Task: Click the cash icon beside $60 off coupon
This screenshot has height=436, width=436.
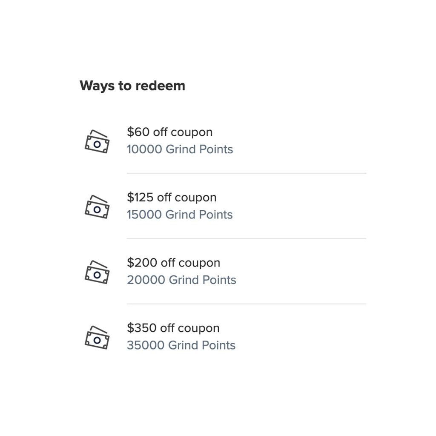Action: [x=97, y=141]
